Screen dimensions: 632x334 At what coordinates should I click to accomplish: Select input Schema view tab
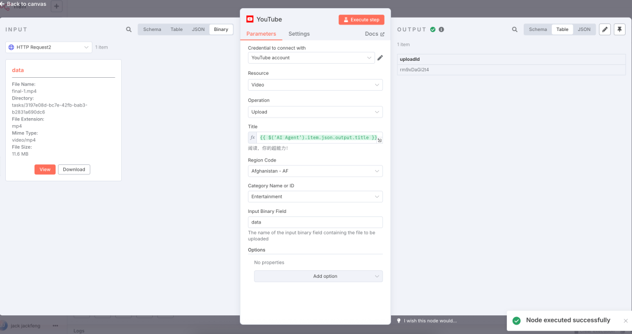click(x=152, y=29)
